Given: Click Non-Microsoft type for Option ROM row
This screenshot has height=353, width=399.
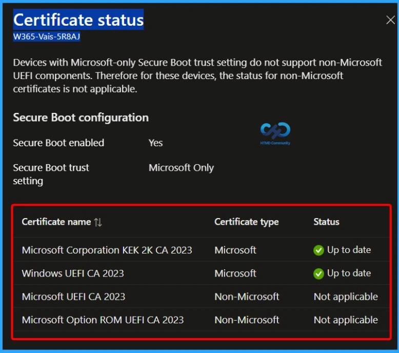Looking at the screenshot, I should point(247,320).
